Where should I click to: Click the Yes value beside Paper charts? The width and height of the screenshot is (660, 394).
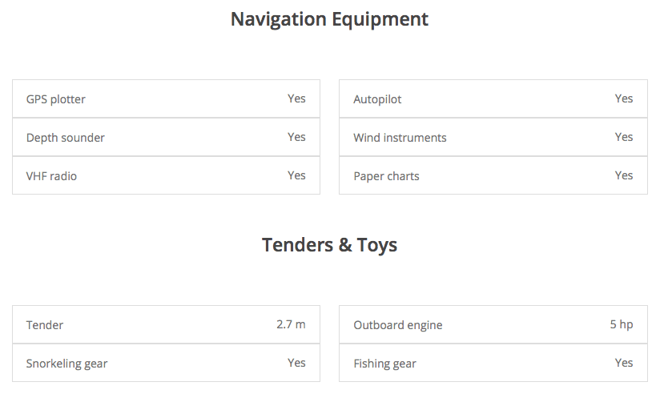(x=624, y=175)
